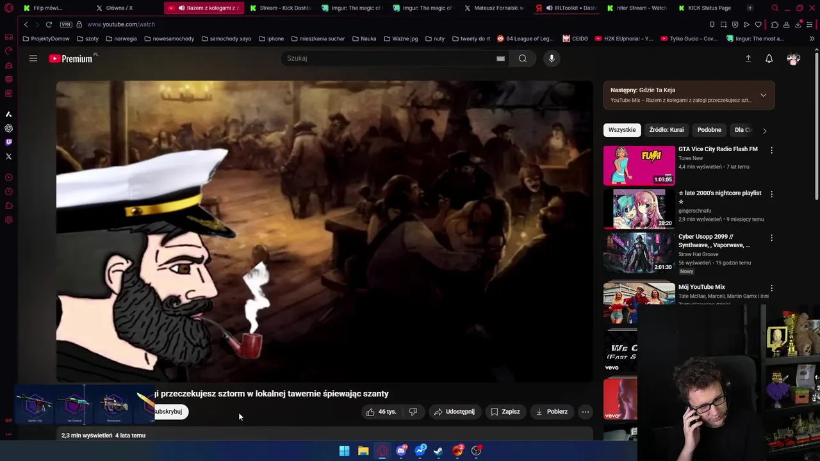Open the YouTube create/upload icon
The height and width of the screenshot is (461, 820).
(748, 58)
